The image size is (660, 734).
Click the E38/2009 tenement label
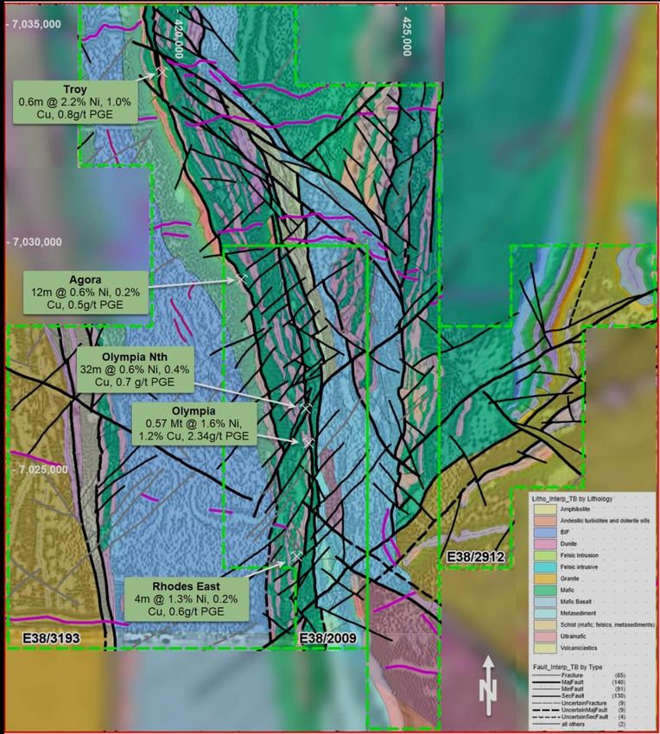[328, 637]
